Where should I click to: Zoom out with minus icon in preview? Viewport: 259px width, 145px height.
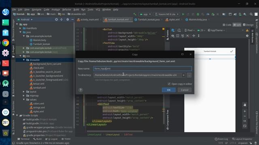click(244, 116)
